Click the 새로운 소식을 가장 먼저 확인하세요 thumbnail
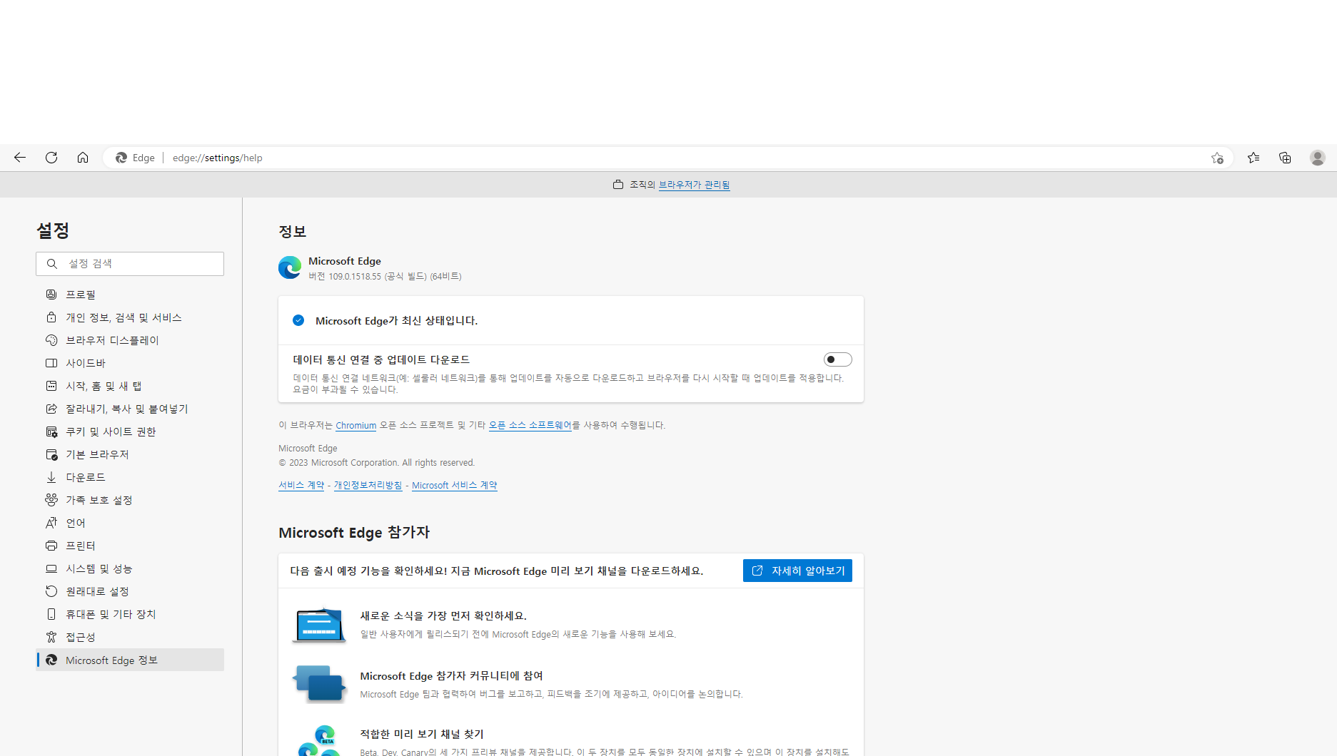The height and width of the screenshot is (756, 1337). (x=319, y=625)
